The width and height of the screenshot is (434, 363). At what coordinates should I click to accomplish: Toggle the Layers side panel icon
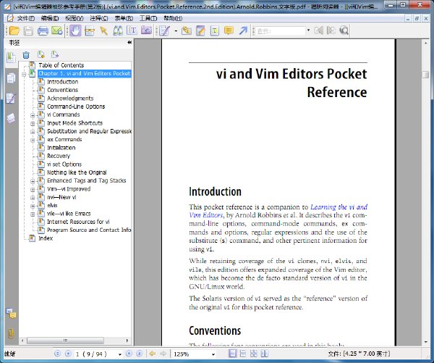pos(11,118)
